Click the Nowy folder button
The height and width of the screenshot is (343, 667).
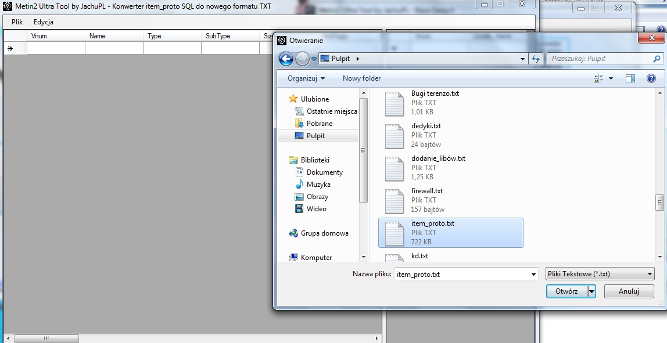pyautogui.click(x=361, y=78)
